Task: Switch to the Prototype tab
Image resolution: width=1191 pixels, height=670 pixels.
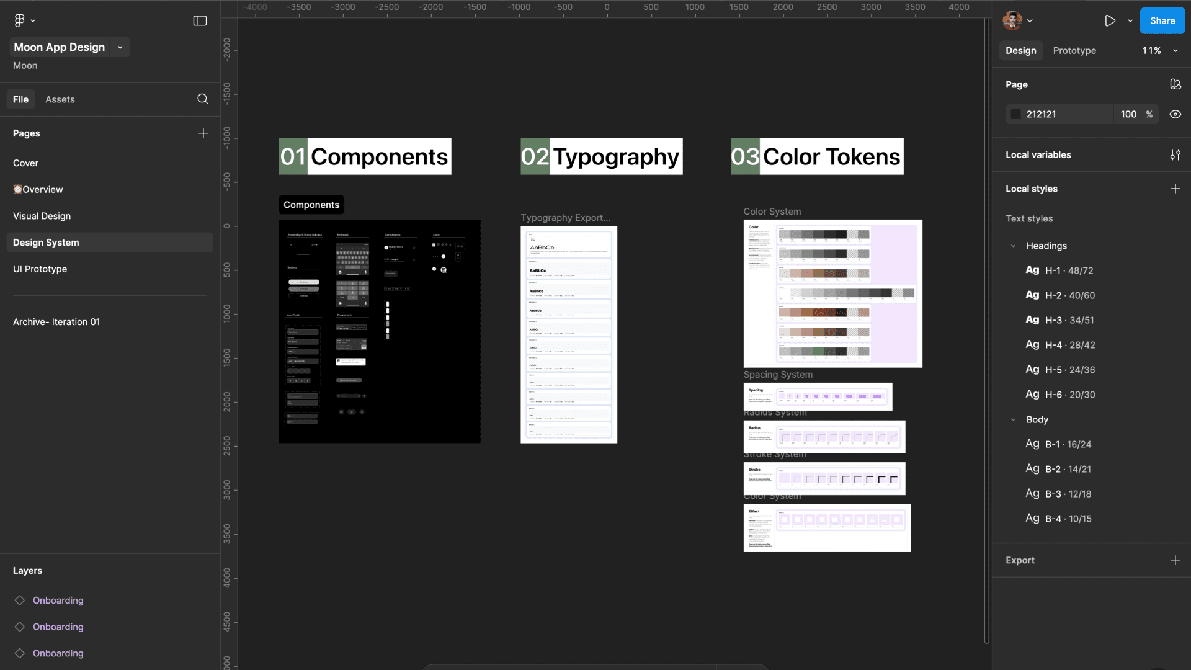Action: [x=1074, y=51]
